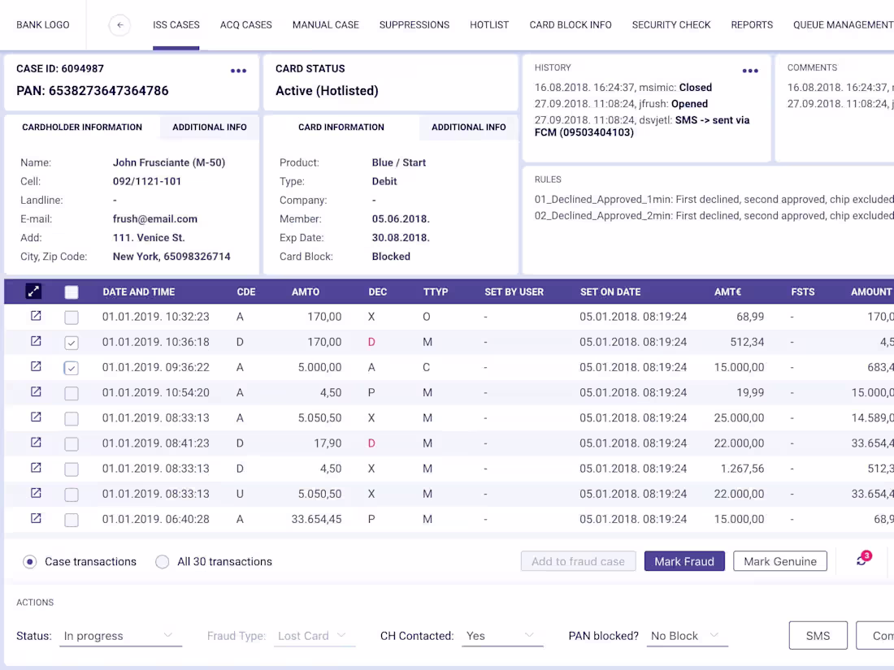
Task: Open details of 09:36:22 transaction
Action: (x=36, y=366)
